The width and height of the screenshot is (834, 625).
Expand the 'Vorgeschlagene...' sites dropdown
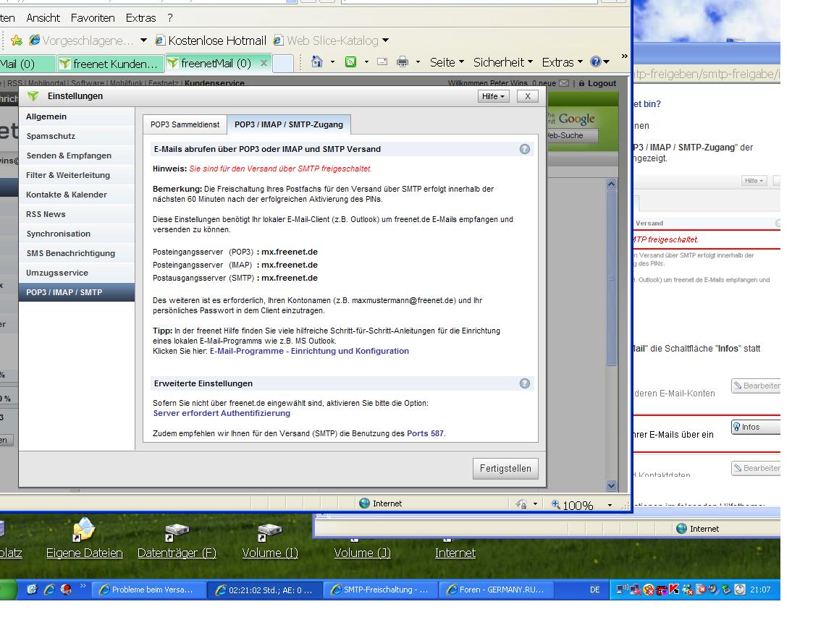point(143,41)
